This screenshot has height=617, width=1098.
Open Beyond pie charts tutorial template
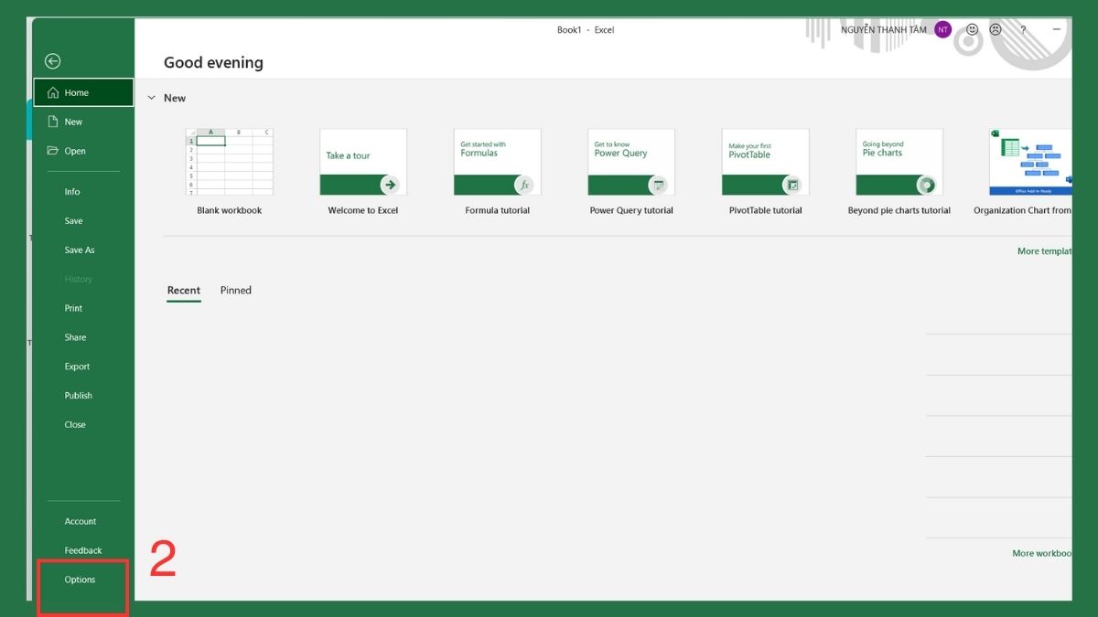click(x=899, y=162)
